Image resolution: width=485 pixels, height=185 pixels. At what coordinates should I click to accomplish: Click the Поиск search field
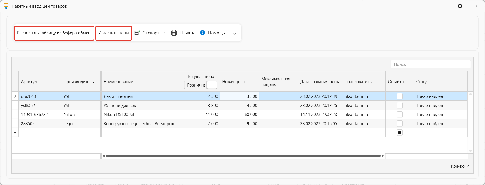(431, 64)
